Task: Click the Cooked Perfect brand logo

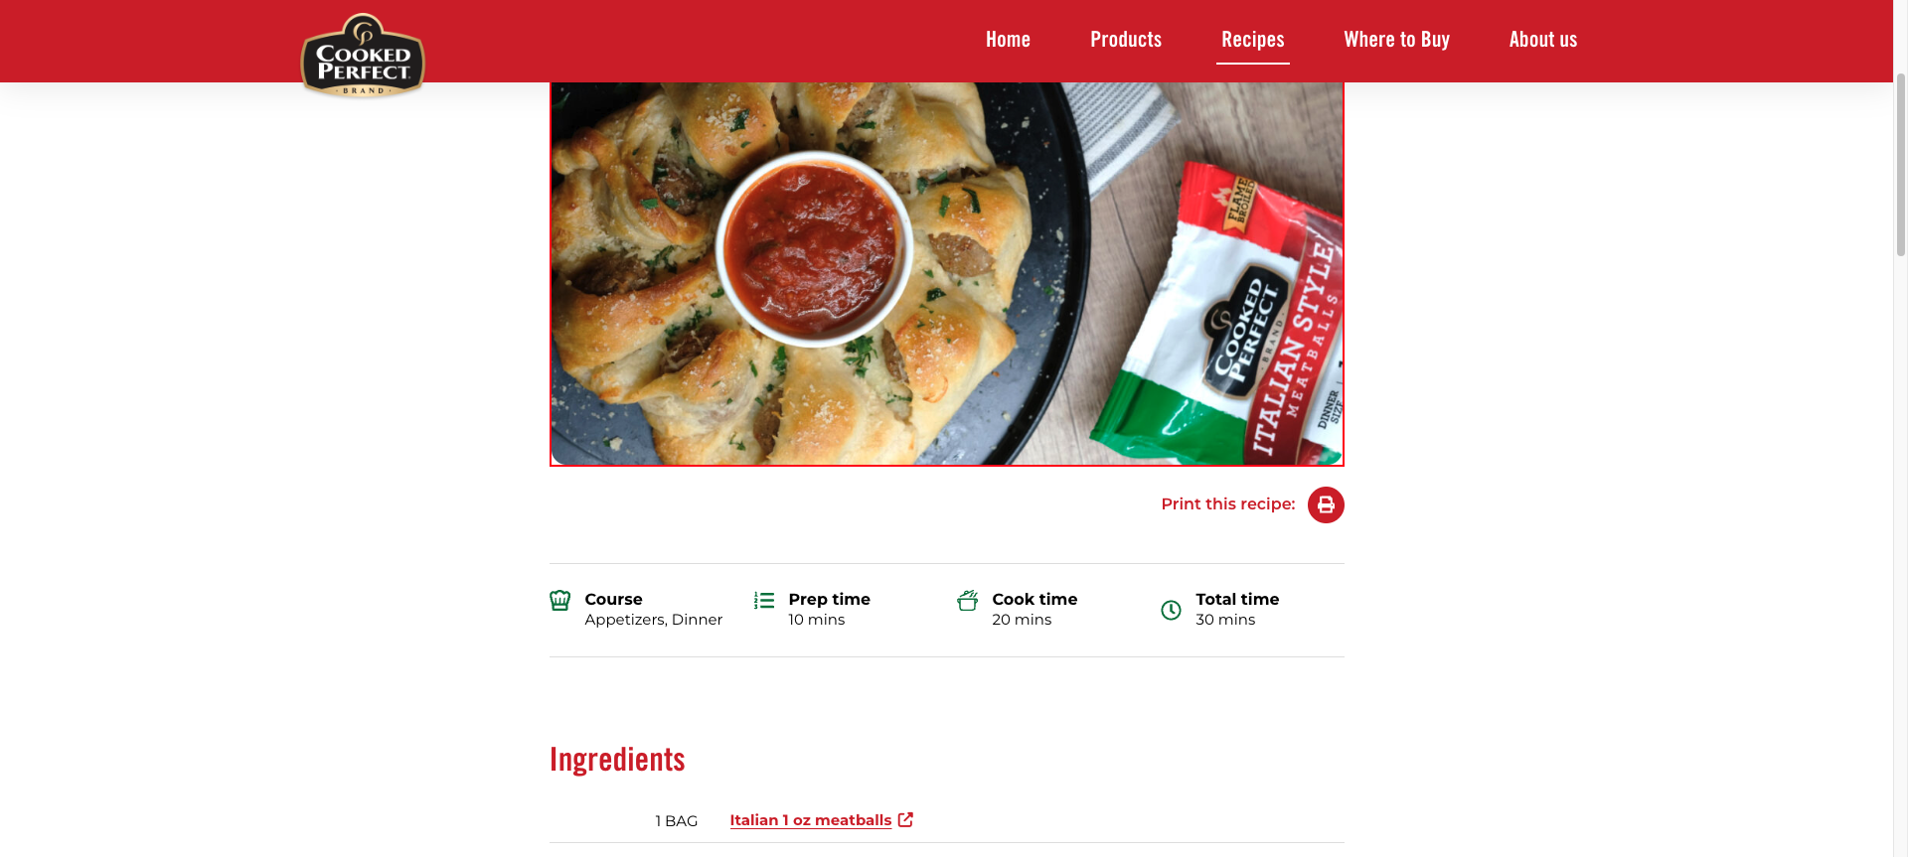Action: 363,56
